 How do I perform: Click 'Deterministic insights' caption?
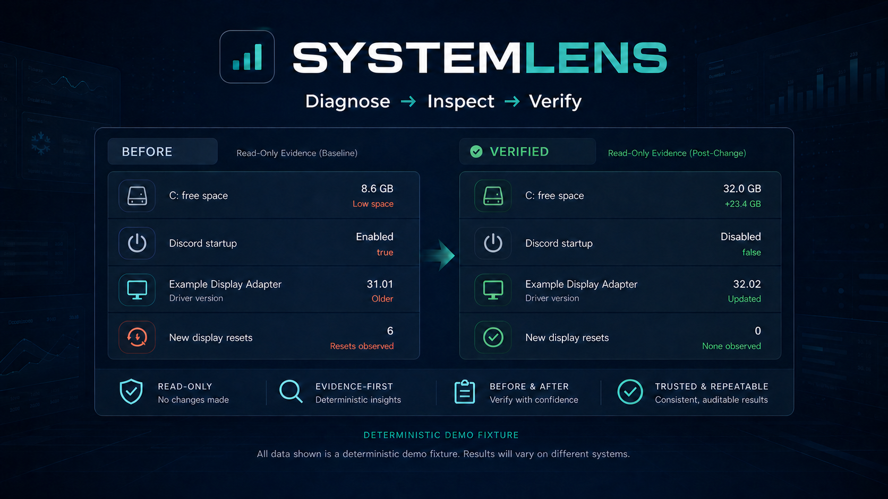358,400
